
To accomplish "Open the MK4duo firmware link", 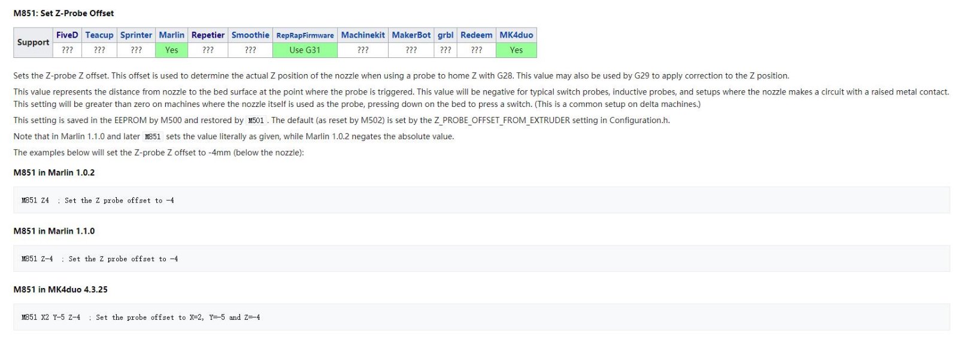I will 516,35.
